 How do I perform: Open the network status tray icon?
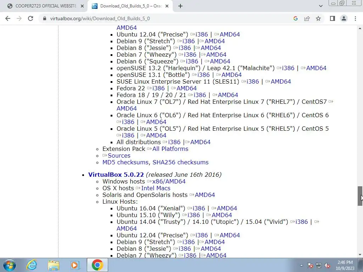click(x=319, y=265)
